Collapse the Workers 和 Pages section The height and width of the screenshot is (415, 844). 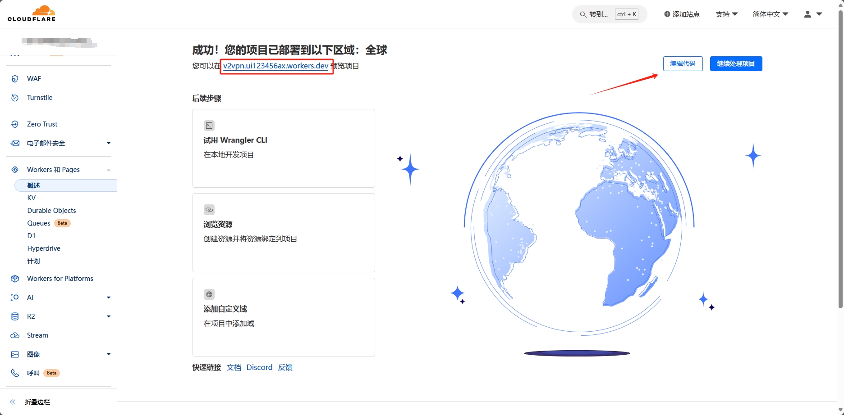[108, 170]
